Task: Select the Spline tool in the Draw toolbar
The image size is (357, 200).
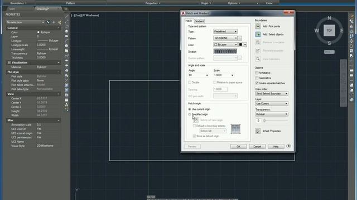Action: pyautogui.click(x=66, y=56)
